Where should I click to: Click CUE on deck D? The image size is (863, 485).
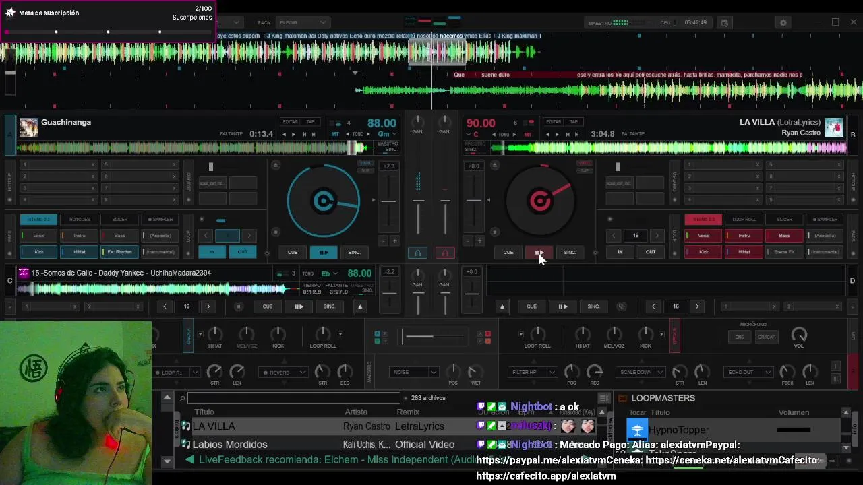coord(531,306)
